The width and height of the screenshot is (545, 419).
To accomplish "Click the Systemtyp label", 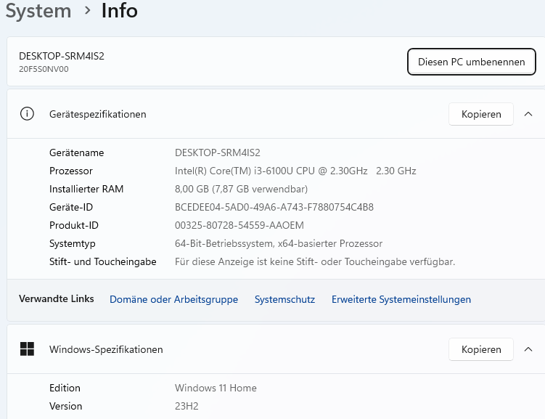I will click(73, 243).
